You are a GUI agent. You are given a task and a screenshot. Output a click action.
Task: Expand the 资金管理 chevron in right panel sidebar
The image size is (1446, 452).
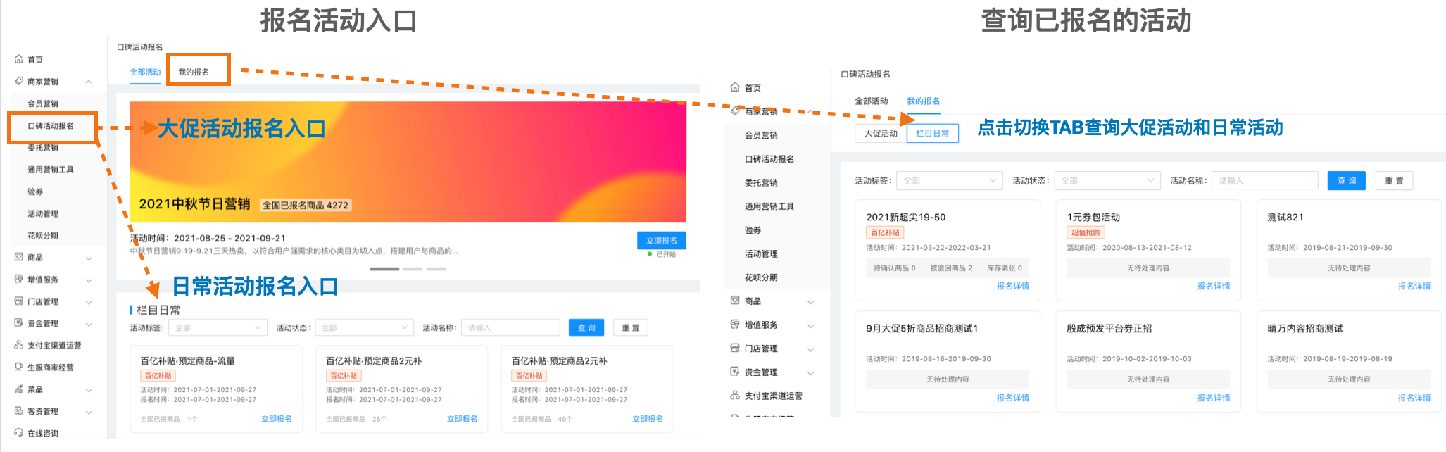(810, 373)
